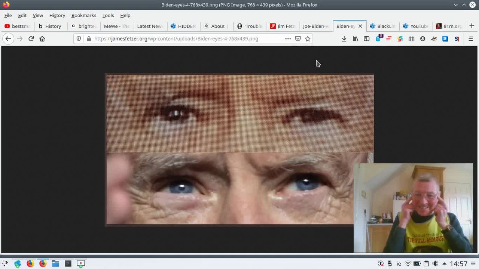The height and width of the screenshot is (269, 479).
Task: Open the Library bookmarks and history icon
Action: [x=355, y=38]
